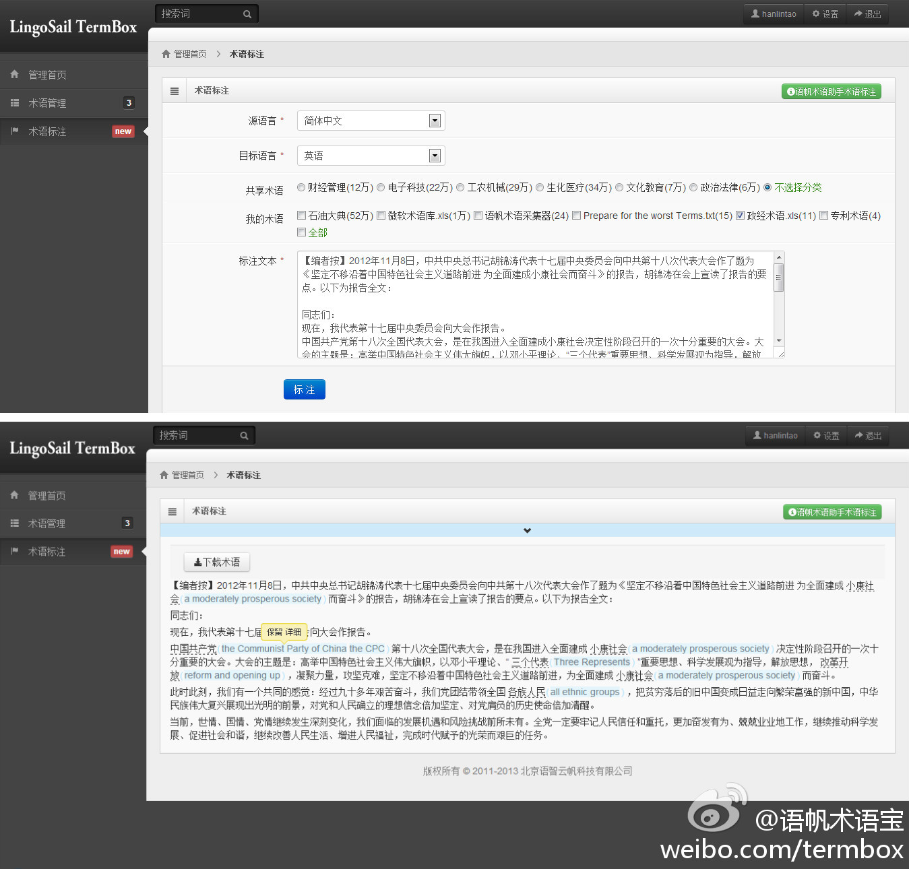Click the badge 3 beside 术语管理 on the form page
The image size is (909, 869).
[129, 102]
